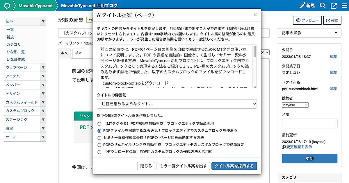Open ひな形一覧 under 記事 menu
This screenshot has height=183, width=349.
click(x=16, y=52)
